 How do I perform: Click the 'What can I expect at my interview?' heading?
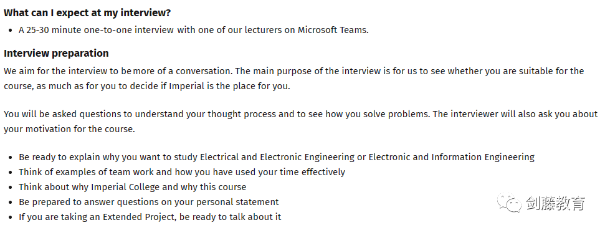click(x=87, y=12)
